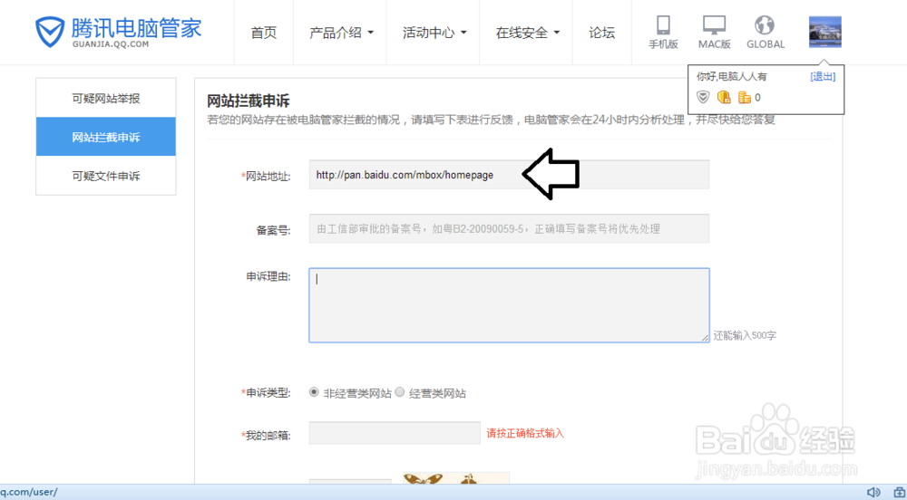Select the 经营类网站 radio button
The image size is (907, 500).
pyautogui.click(x=399, y=392)
